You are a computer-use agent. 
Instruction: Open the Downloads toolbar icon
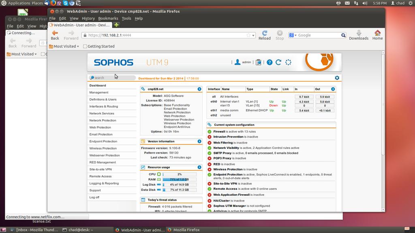click(x=359, y=33)
